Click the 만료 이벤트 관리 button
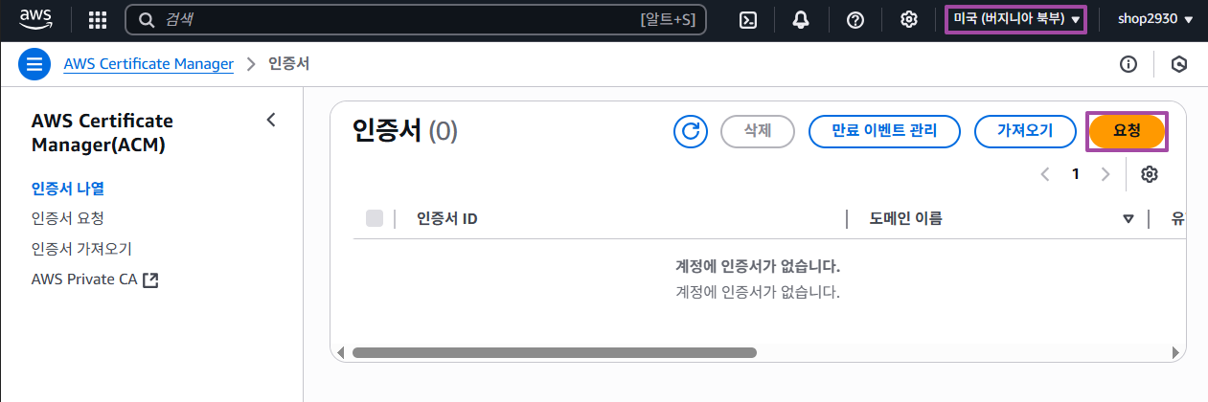The image size is (1208, 402). tap(884, 131)
